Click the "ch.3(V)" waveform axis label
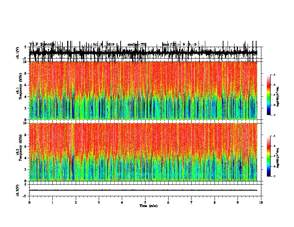 tap(18, 190)
